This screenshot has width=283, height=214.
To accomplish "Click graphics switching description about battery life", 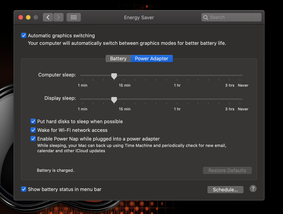I will pos(127,43).
